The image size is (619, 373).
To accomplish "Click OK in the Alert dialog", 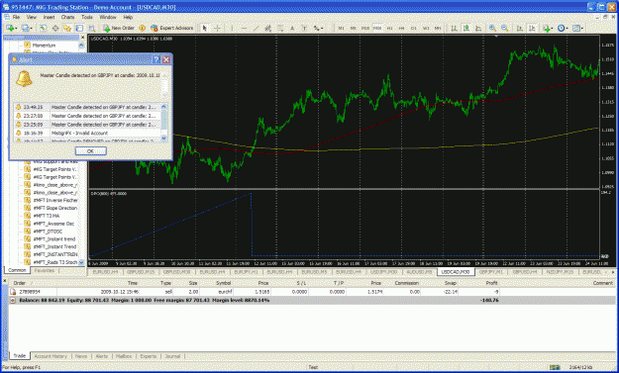I will tap(90, 151).
